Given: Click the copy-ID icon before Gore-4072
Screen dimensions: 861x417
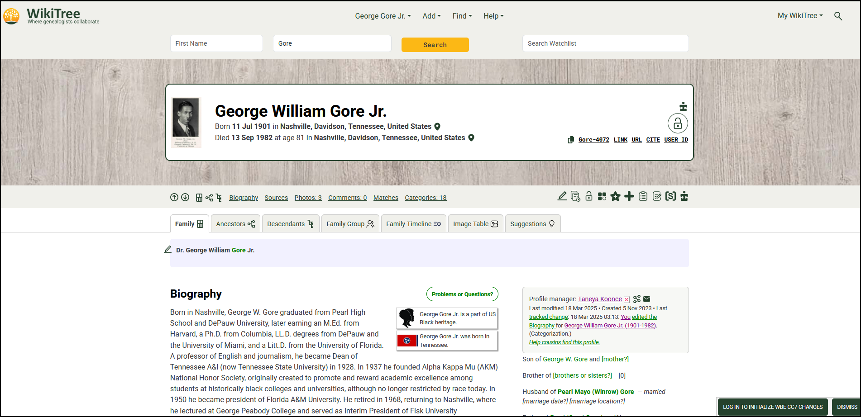Looking at the screenshot, I should pos(571,140).
